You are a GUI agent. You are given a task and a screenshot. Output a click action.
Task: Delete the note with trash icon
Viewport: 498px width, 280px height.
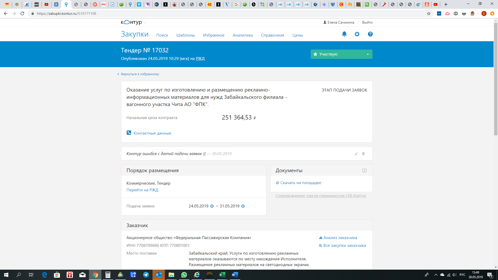click(x=363, y=154)
